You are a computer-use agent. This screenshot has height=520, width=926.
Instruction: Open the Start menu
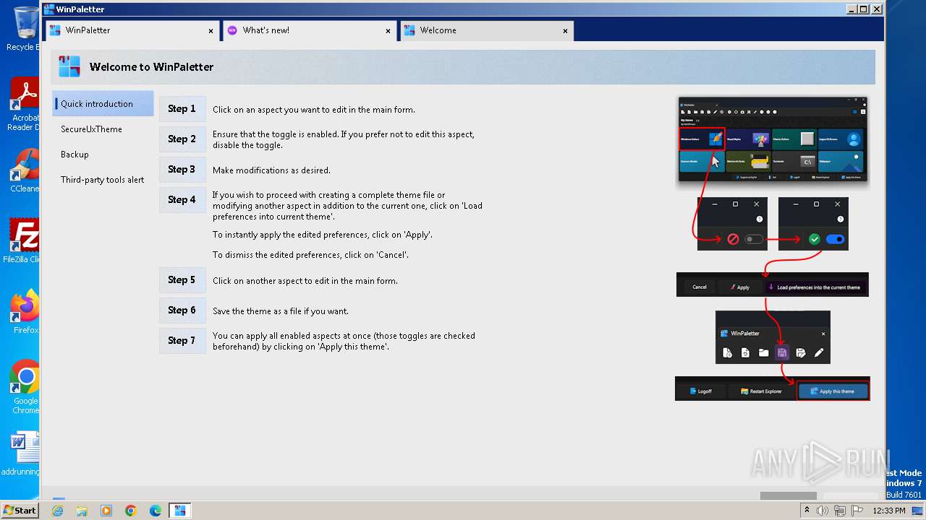[20, 510]
